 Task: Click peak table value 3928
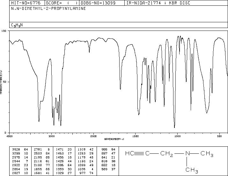pyautogui.click(x=16, y=150)
